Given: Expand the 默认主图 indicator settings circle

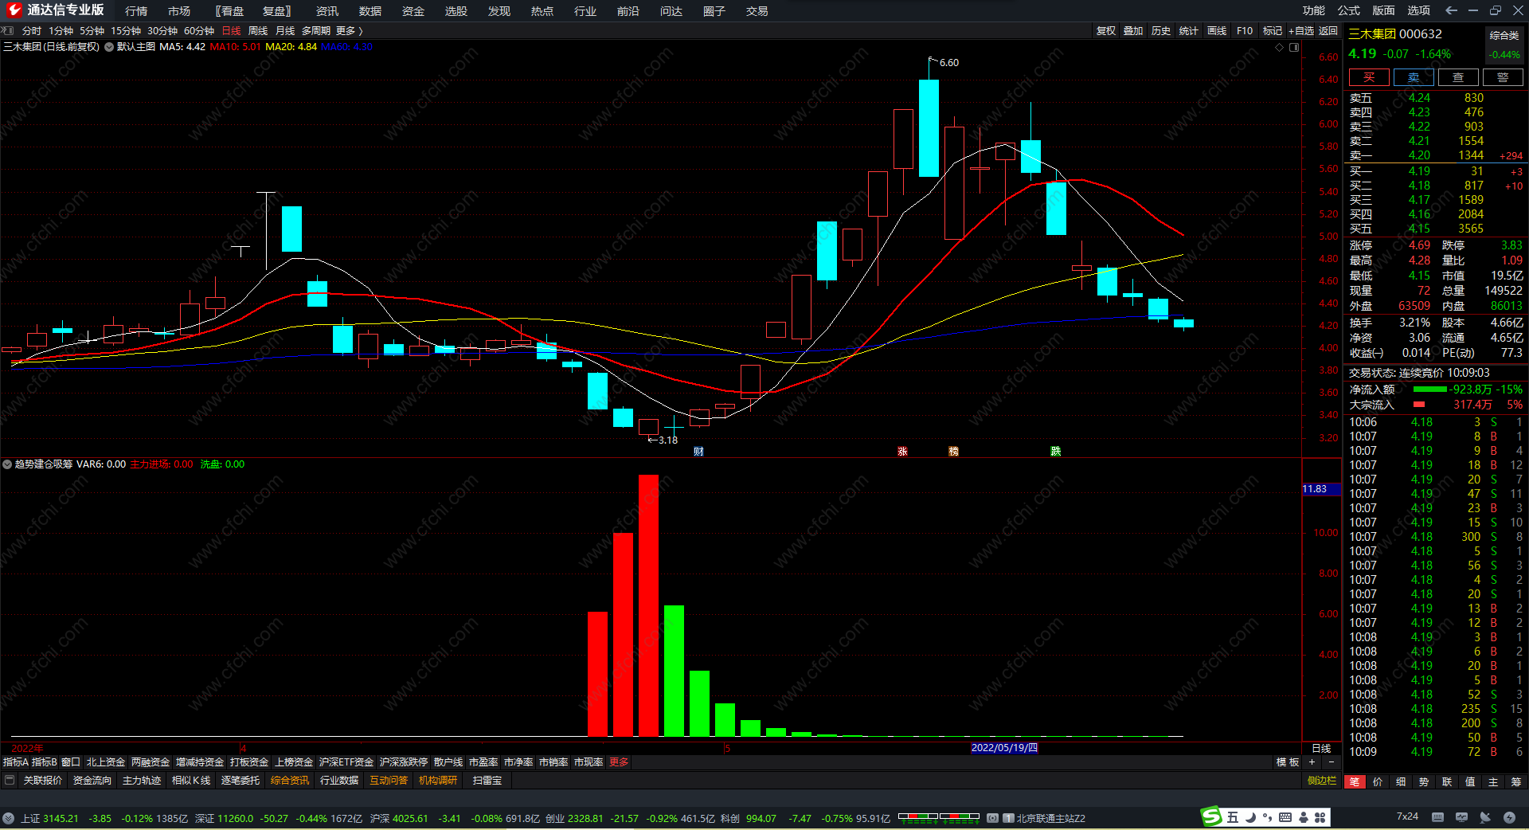Looking at the screenshot, I should pyautogui.click(x=109, y=47).
